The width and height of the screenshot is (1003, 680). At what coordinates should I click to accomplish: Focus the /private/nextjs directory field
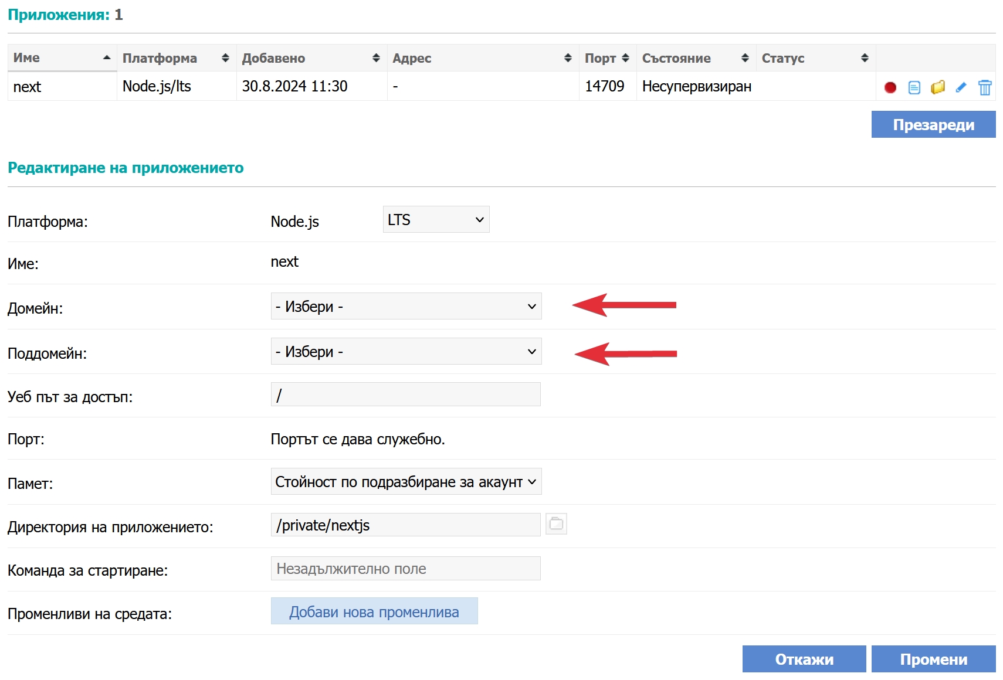pyautogui.click(x=405, y=525)
